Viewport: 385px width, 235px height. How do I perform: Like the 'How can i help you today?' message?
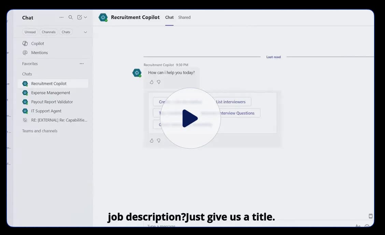pos(152,82)
